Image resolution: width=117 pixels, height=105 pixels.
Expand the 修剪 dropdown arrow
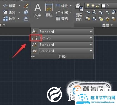point(19,6)
